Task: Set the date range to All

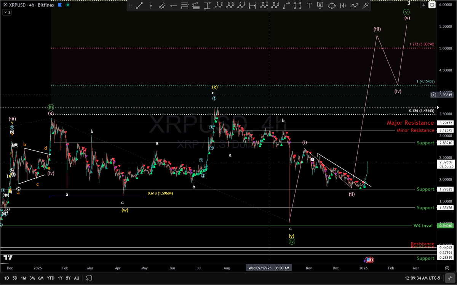Action: [x=77, y=278]
